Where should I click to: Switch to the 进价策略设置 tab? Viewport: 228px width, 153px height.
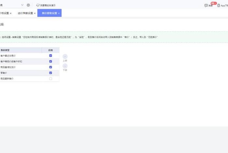coord(25,13)
